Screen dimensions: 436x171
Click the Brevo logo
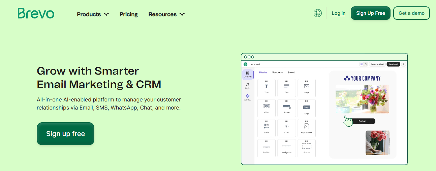(36, 13)
